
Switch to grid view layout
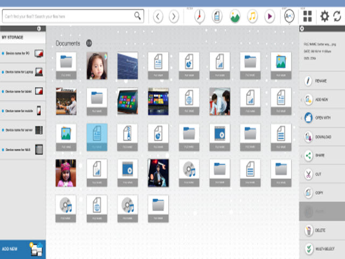307,16
